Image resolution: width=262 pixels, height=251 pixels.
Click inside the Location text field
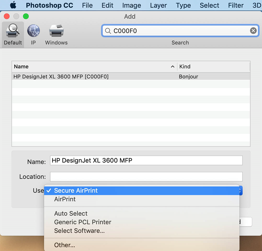pos(146,177)
